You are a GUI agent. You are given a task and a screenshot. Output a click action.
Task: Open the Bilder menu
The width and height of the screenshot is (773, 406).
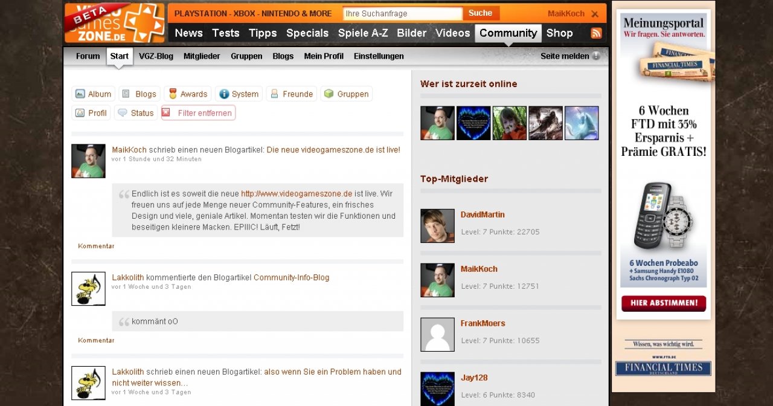pyautogui.click(x=412, y=33)
